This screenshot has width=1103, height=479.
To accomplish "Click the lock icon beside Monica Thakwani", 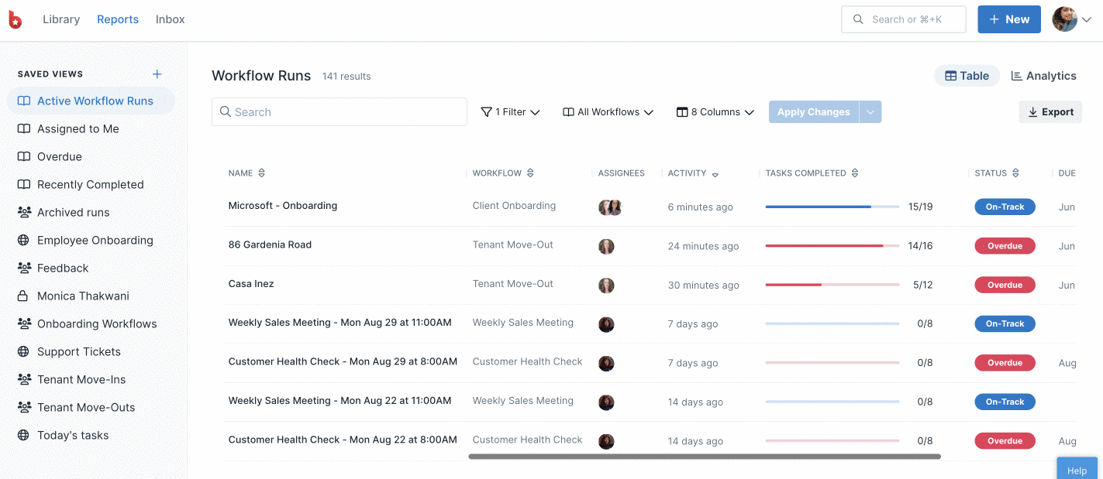I will (x=24, y=296).
